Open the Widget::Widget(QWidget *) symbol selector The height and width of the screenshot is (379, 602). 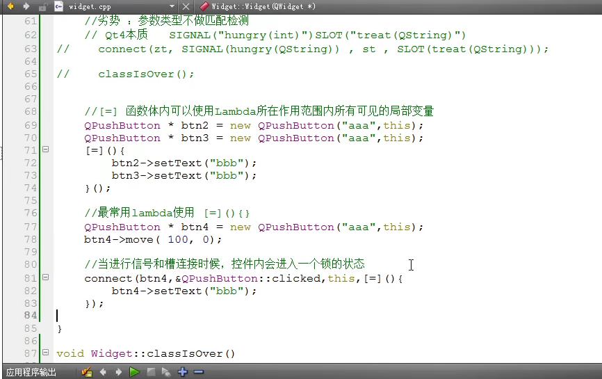[263, 6]
